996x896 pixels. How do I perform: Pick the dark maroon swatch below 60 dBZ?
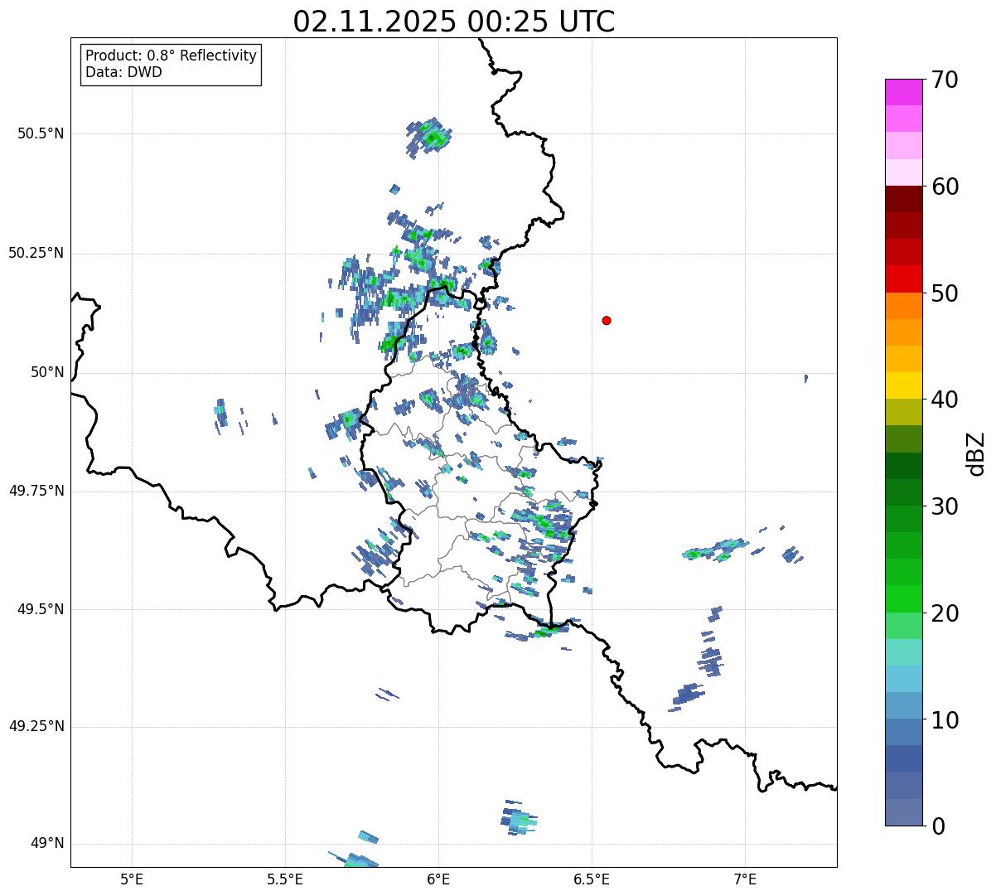(903, 199)
